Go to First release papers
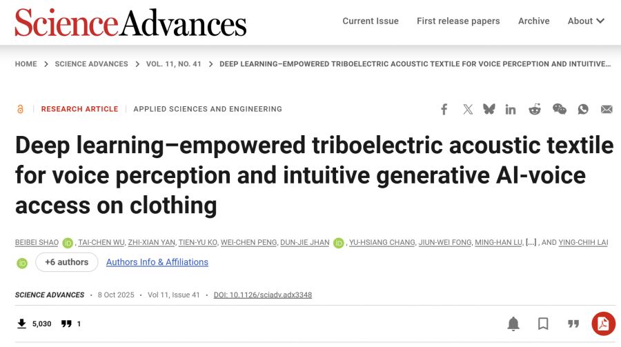Viewport: 621px width, 347px height. coord(458,21)
